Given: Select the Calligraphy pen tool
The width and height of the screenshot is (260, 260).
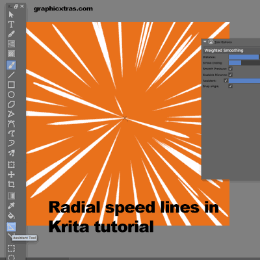Looking at the screenshot, I should [11, 34].
